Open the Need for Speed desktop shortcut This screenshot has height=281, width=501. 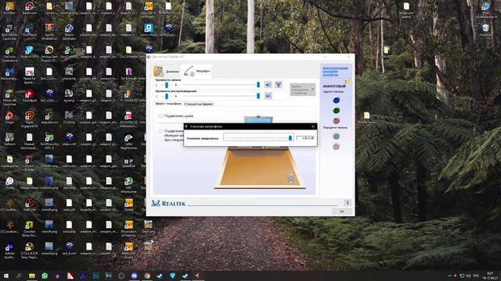(x=30, y=75)
